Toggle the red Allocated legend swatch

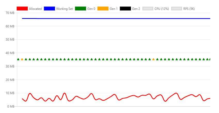[22, 9]
